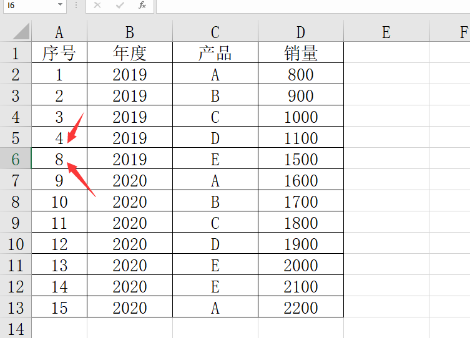This screenshot has width=470, height=338.
Task: Click cell D13 containing 2200
Action: coord(301,307)
